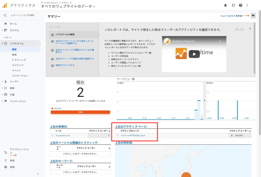The height and width of the screenshot is (177, 261).
Task: Type in the レポートとヘルプを検索 search field
Action: (23, 15)
